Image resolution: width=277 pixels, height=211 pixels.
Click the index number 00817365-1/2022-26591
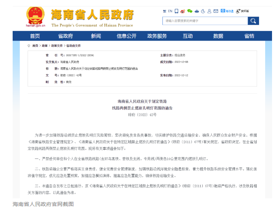click(80, 55)
